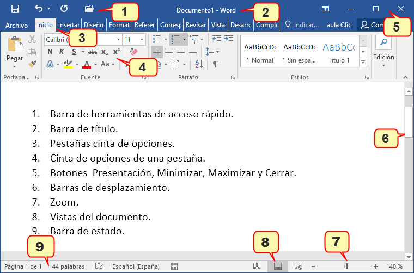Save the document using the floppy disk icon

pos(15,9)
